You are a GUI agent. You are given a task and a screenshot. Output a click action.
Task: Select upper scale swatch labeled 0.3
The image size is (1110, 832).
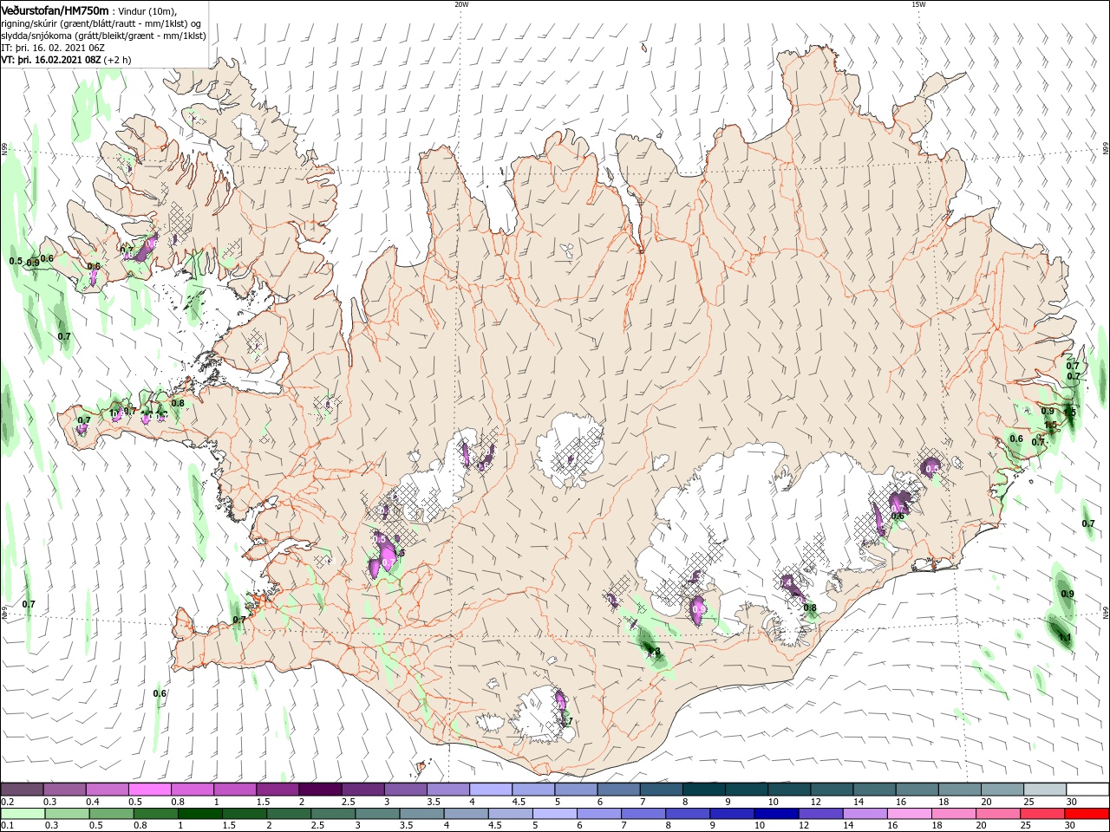(x=64, y=790)
